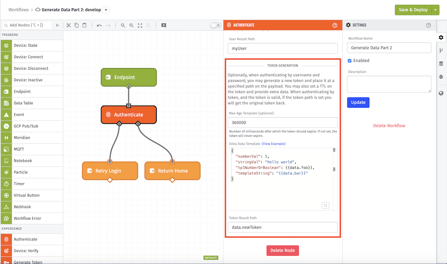This screenshot has height=264, width=447.
Task: Open the debug tab with bug icon
Action: click(x=441, y=76)
